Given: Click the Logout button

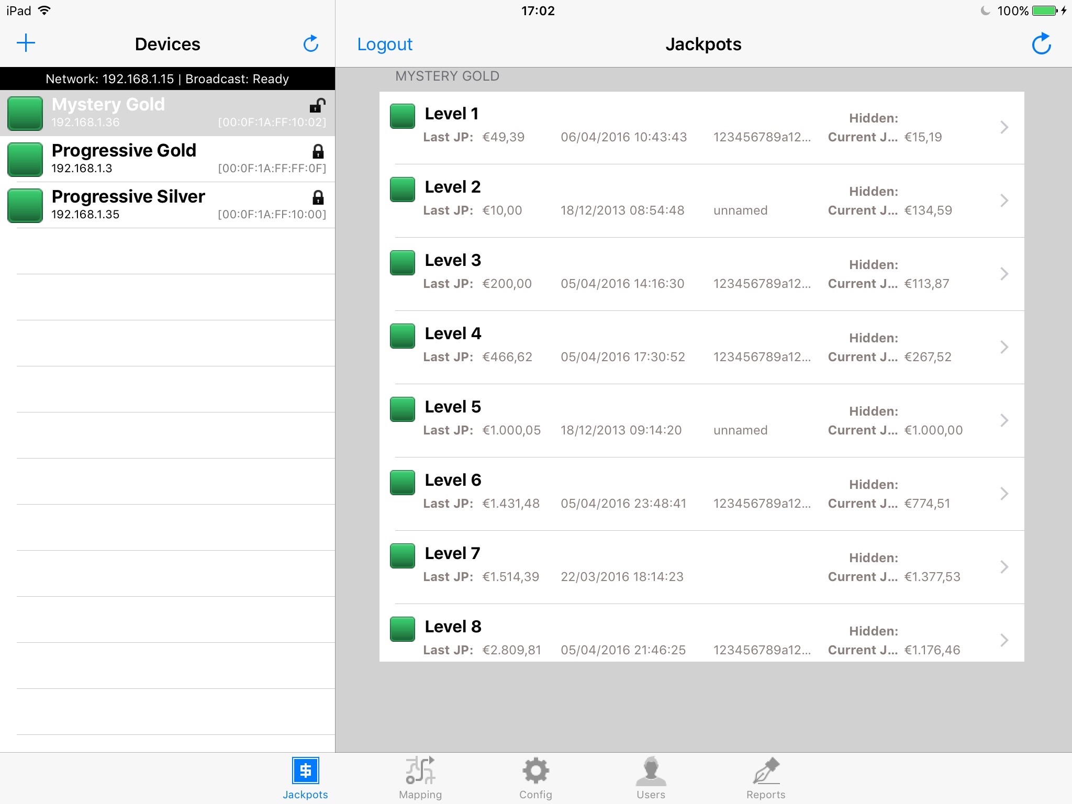Looking at the screenshot, I should pos(385,44).
